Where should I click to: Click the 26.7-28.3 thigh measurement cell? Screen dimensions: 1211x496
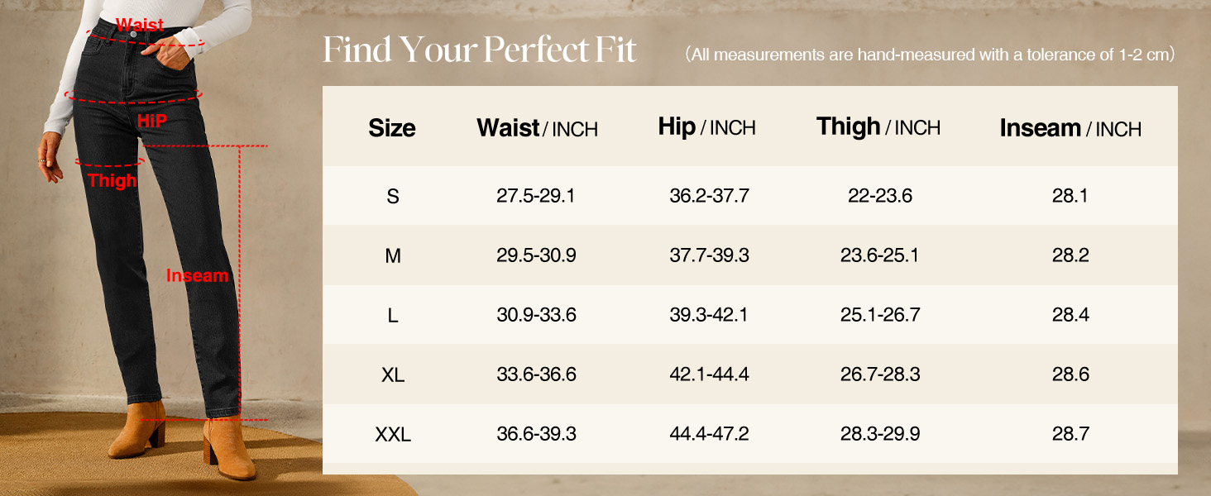(x=880, y=374)
